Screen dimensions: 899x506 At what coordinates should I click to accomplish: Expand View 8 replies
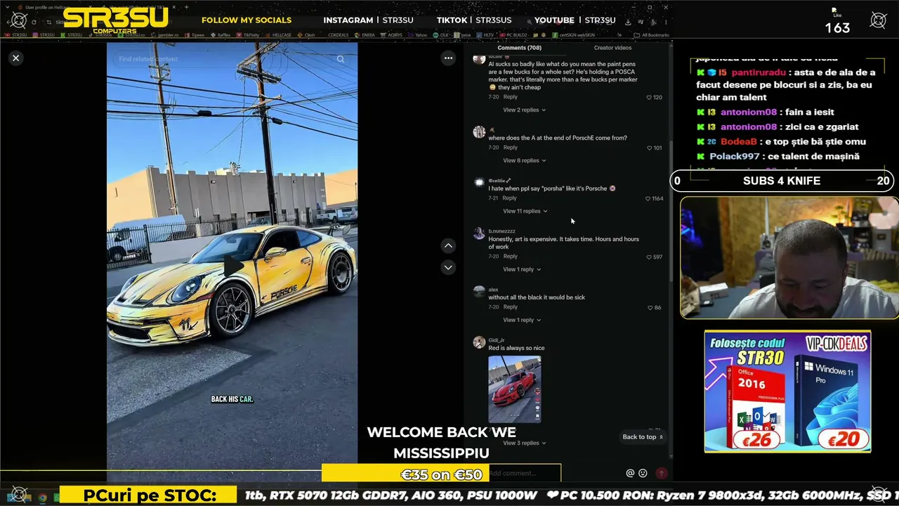coord(524,161)
